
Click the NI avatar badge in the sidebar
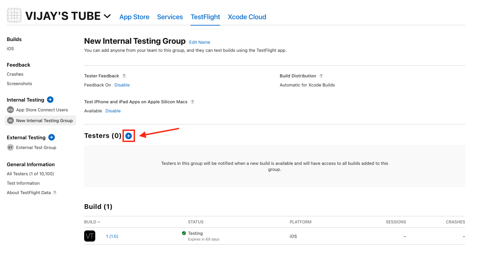click(10, 120)
